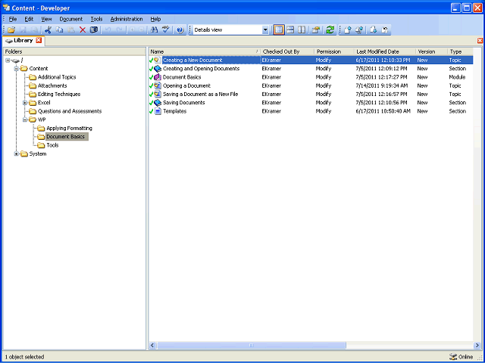Click the Check Out toolbar icon

[x=374, y=30]
